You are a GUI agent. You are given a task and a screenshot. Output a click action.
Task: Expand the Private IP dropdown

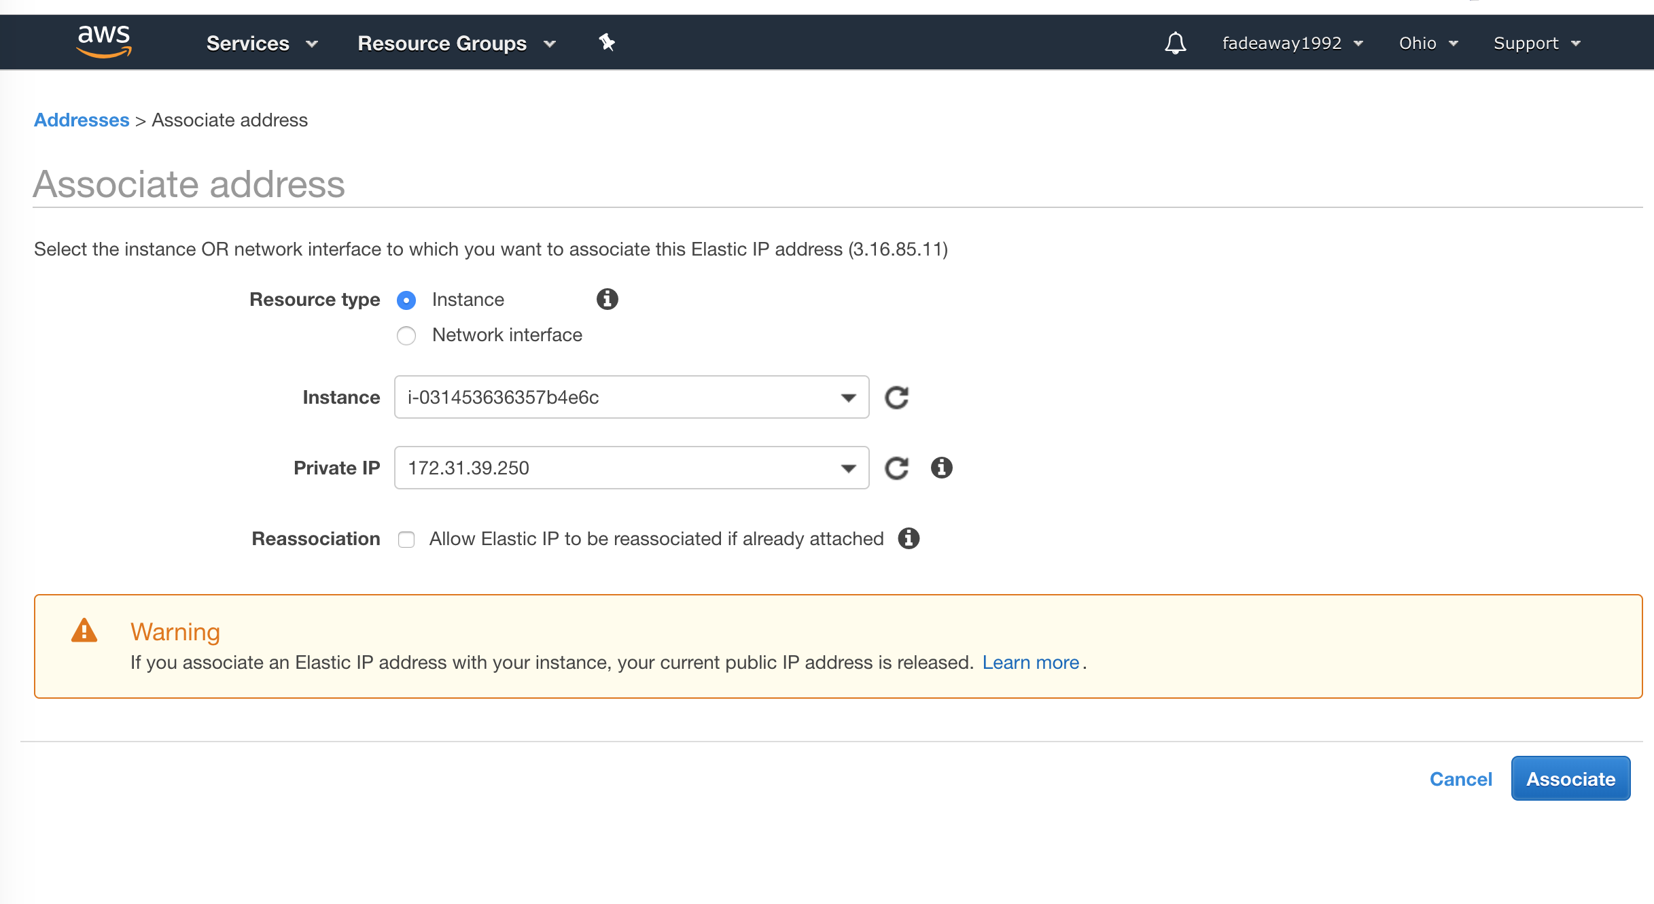point(631,468)
